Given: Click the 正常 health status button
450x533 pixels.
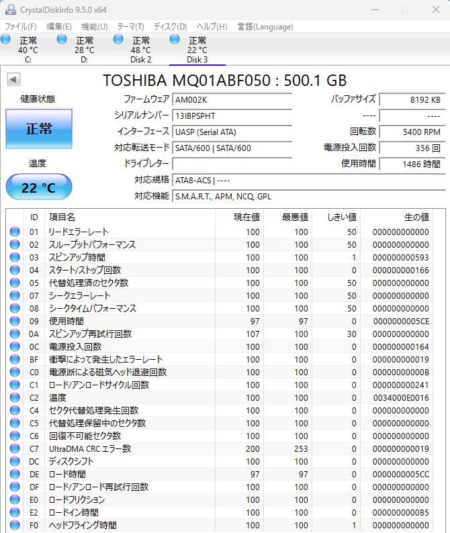Looking at the screenshot, I should pos(39,129).
